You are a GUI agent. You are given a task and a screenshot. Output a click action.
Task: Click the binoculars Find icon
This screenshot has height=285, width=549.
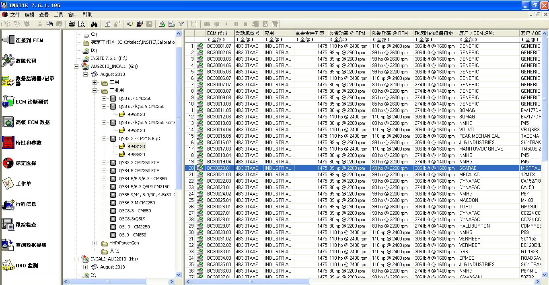[x=95, y=24]
